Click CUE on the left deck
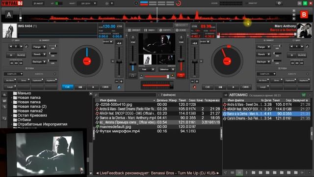Viewport: 314px width, 177px height. pyautogui.click(x=67, y=87)
